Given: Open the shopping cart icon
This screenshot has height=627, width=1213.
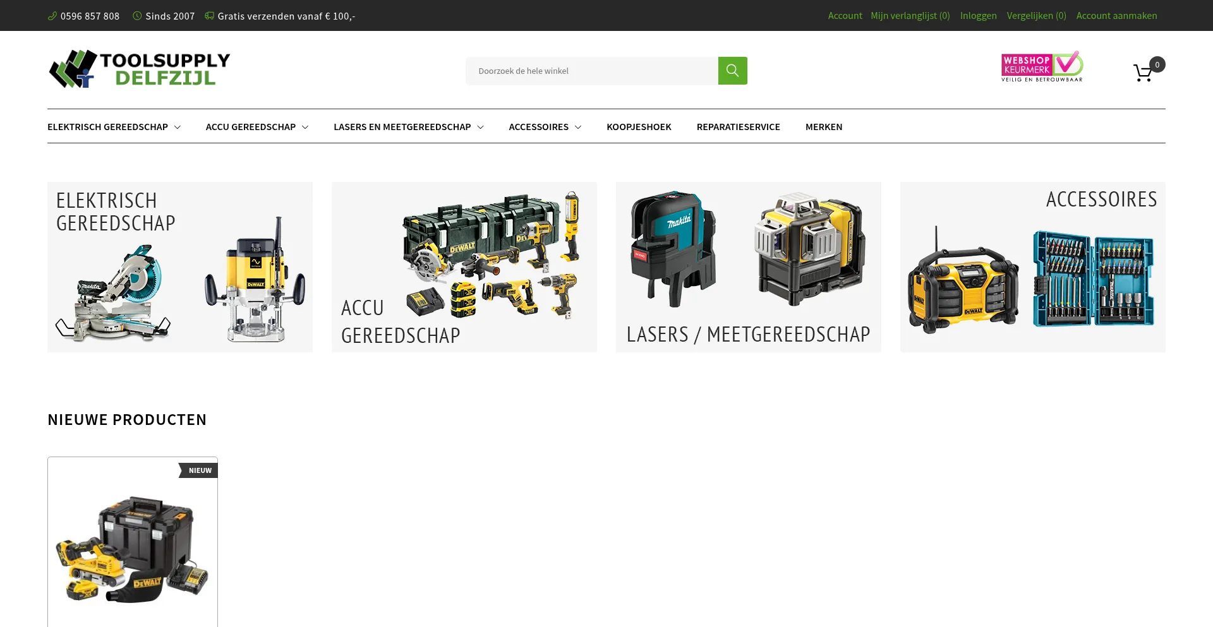Looking at the screenshot, I should (1143, 73).
